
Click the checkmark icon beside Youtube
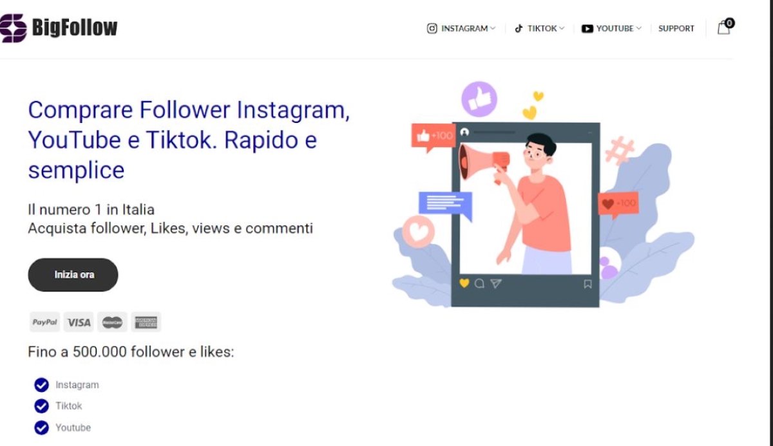[x=41, y=427]
